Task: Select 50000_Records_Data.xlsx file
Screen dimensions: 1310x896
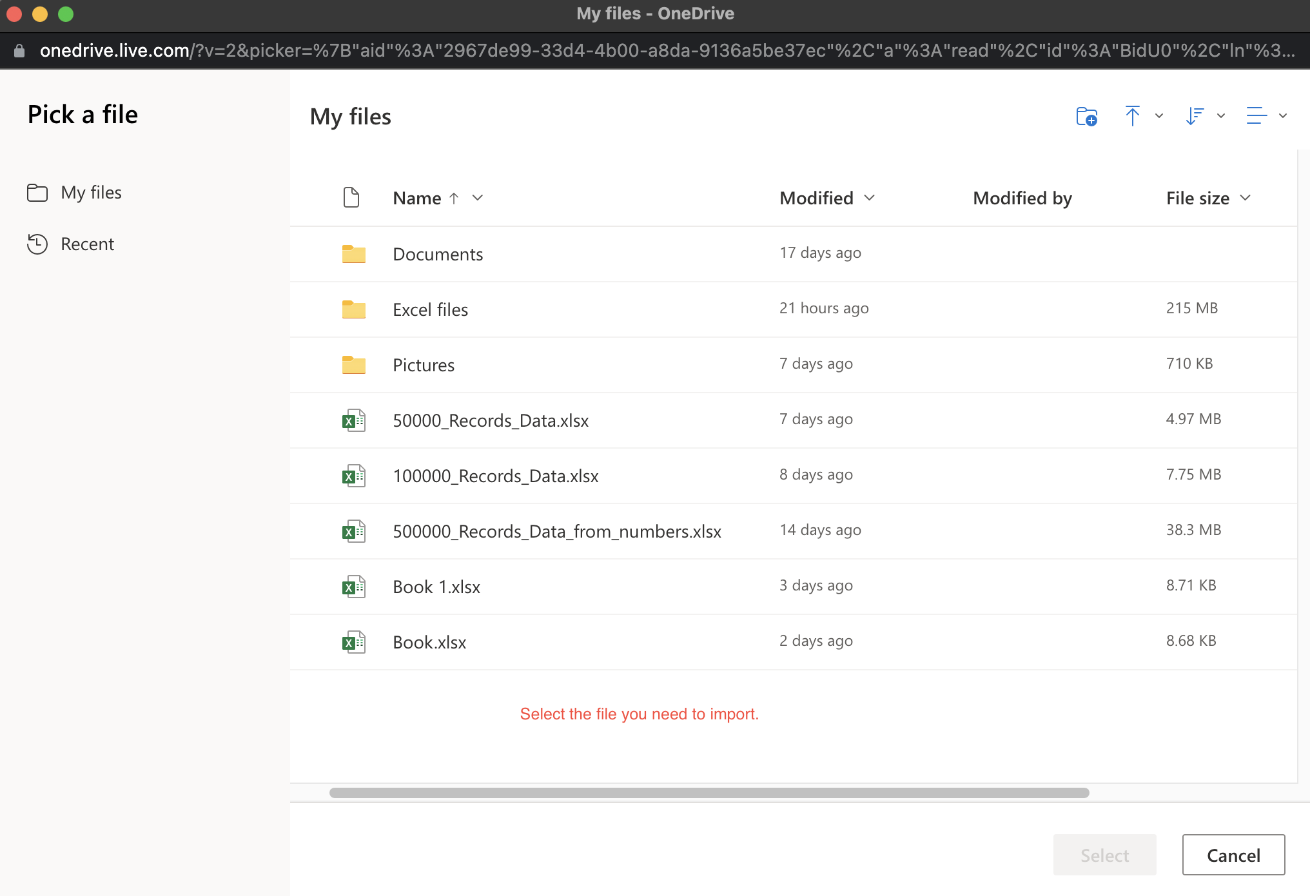Action: [x=491, y=420]
